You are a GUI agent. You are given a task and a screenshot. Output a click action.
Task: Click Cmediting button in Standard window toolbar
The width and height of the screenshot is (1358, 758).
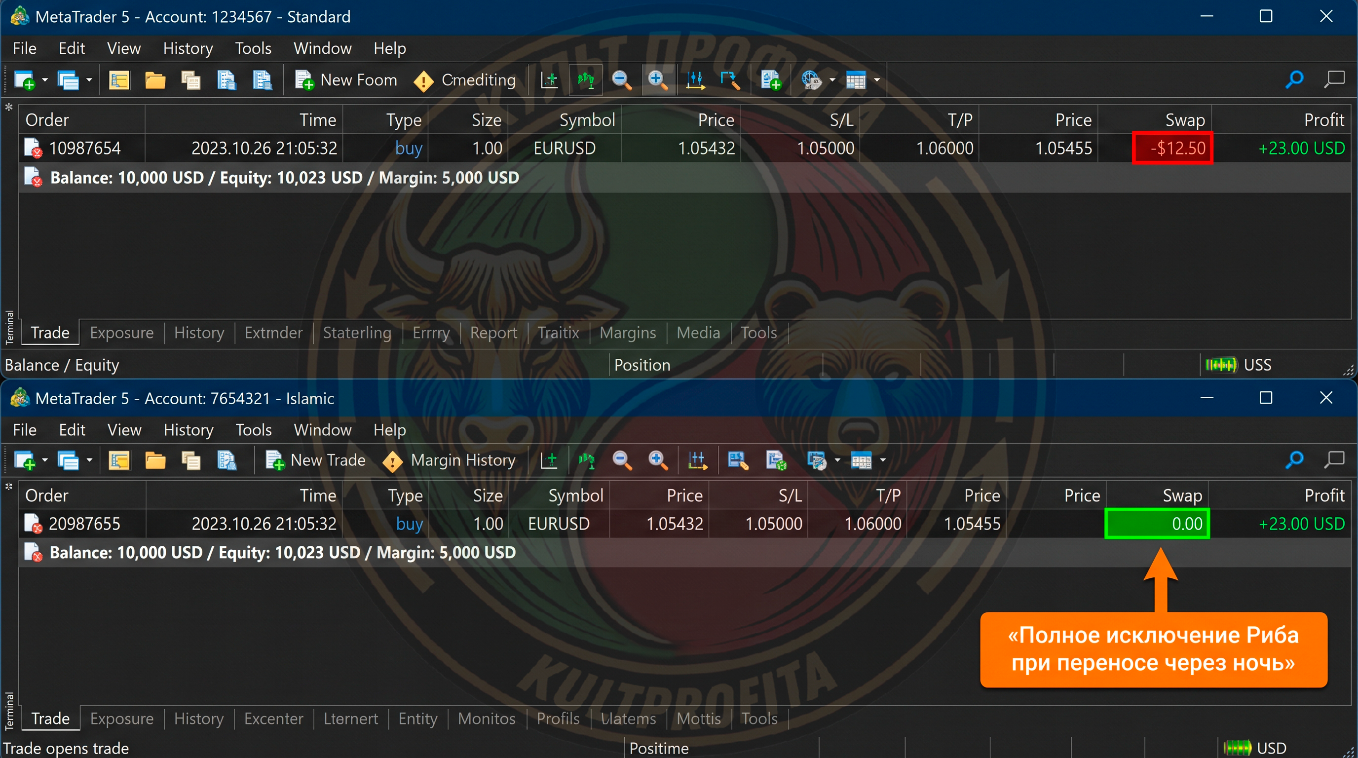(x=464, y=80)
